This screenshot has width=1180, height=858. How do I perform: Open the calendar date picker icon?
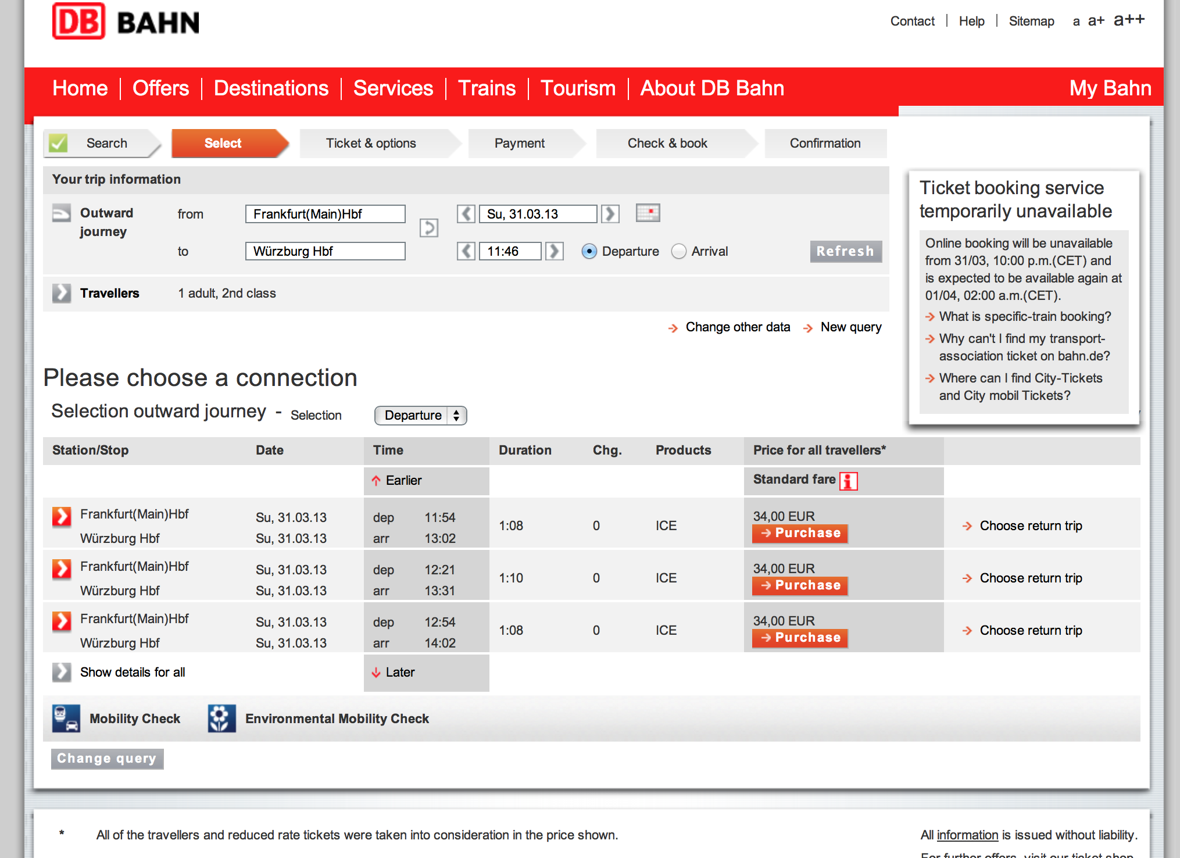(x=648, y=213)
